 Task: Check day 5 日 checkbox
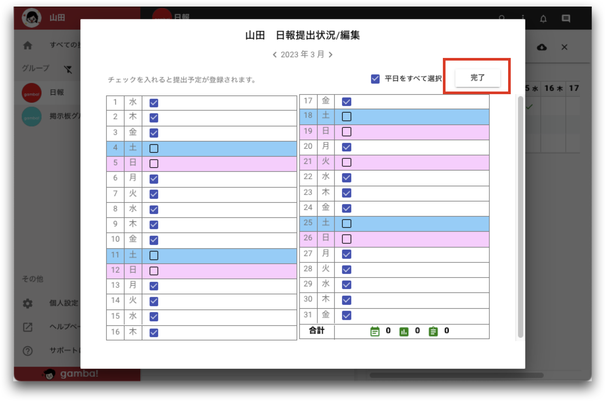click(154, 164)
